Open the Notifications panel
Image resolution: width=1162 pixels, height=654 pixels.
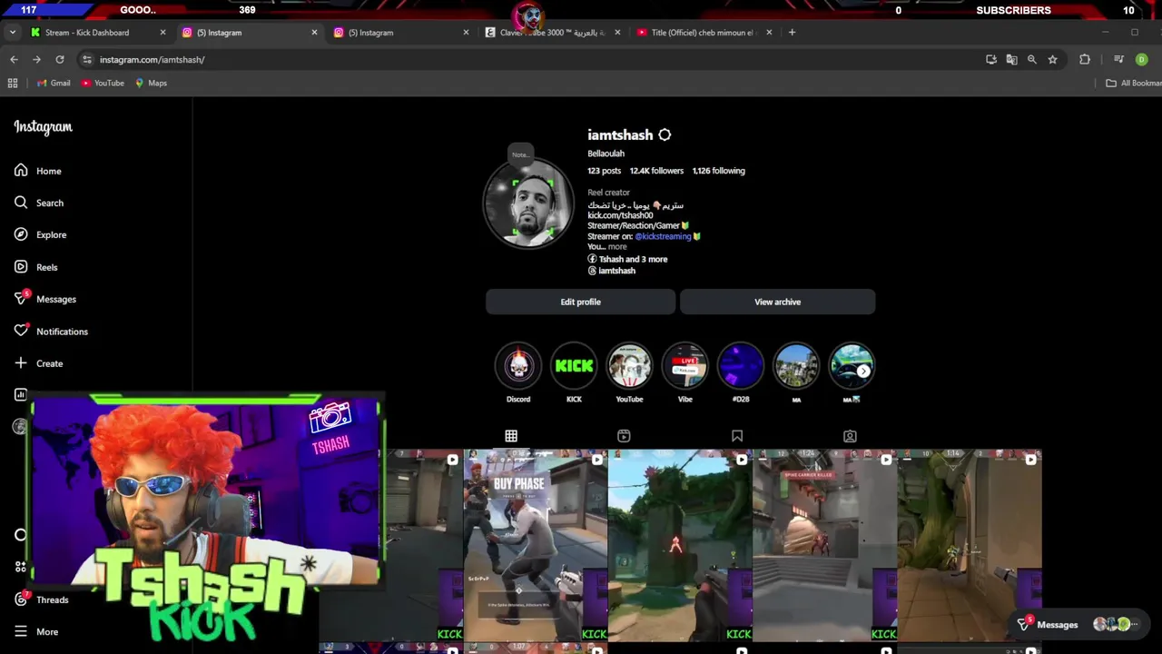point(51,332)
